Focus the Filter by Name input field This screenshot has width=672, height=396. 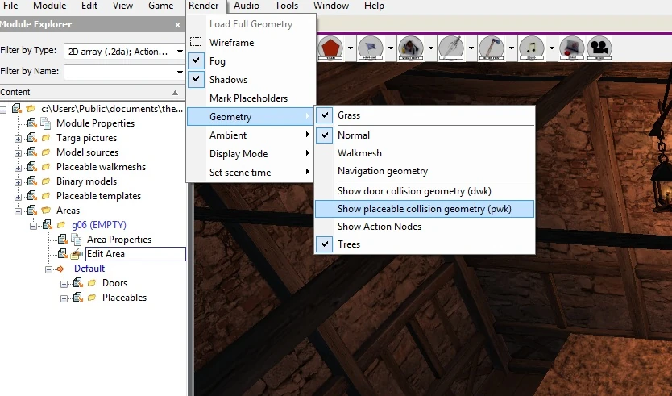click(x=119, y=72)
